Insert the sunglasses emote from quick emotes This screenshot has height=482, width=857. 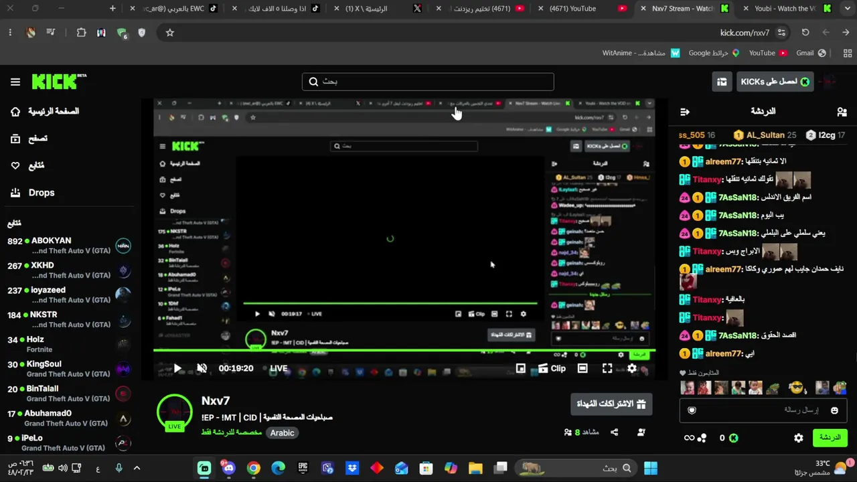pos(795,388)
